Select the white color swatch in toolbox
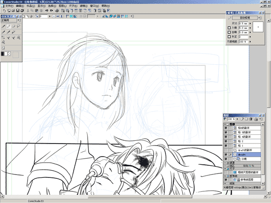The width and height of the screenshot is (271, 203). (6, 54)
